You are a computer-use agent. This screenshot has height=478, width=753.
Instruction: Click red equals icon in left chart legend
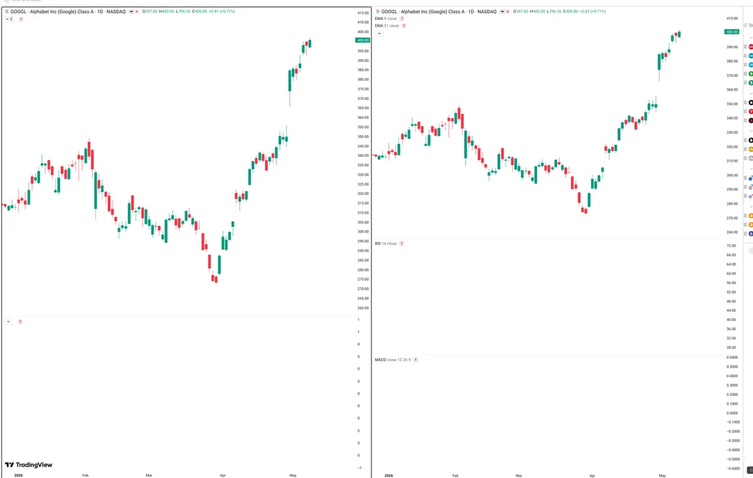[137, 11]
